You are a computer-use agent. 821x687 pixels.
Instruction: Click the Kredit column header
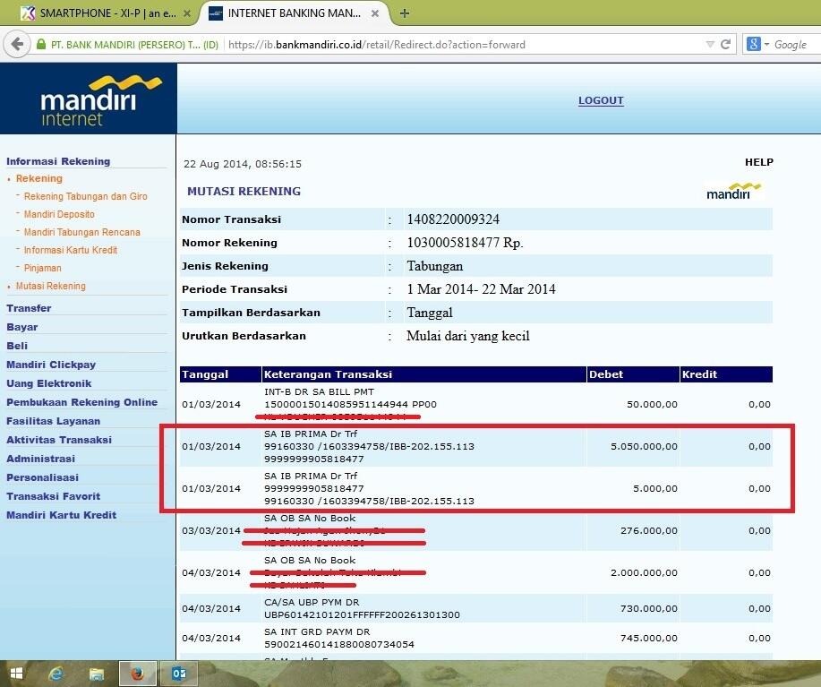(726, 374)
